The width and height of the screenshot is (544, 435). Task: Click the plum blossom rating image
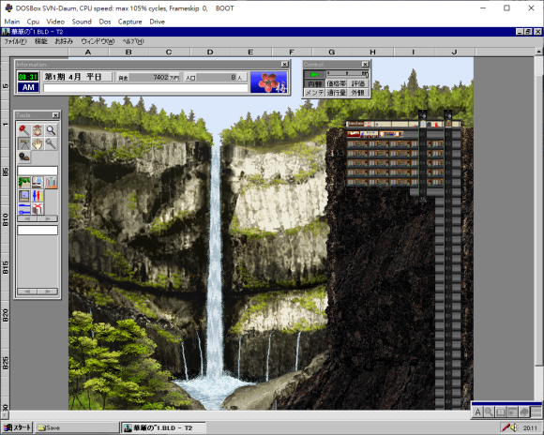[x=269, y=82]
